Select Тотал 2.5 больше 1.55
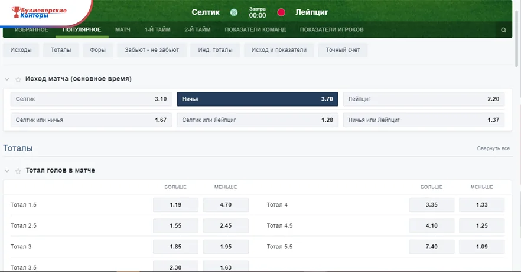521x272 pixels. (175, 225)
